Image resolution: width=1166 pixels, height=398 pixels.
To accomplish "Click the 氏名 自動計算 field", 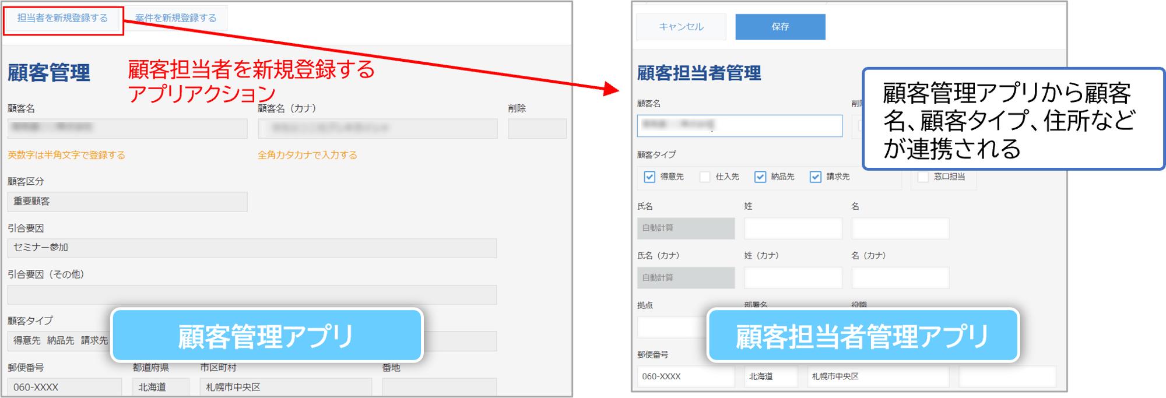I will coord(686,228).
